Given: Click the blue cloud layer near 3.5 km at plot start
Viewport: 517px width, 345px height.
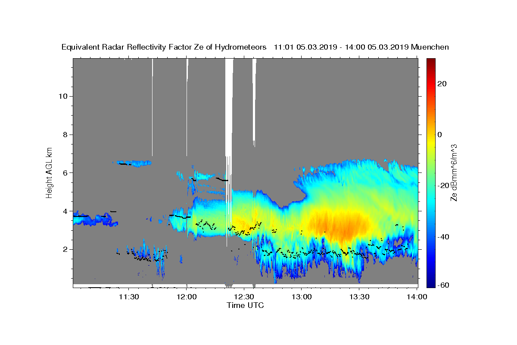Looking at the screenshot, I should [x=95, y=218].
